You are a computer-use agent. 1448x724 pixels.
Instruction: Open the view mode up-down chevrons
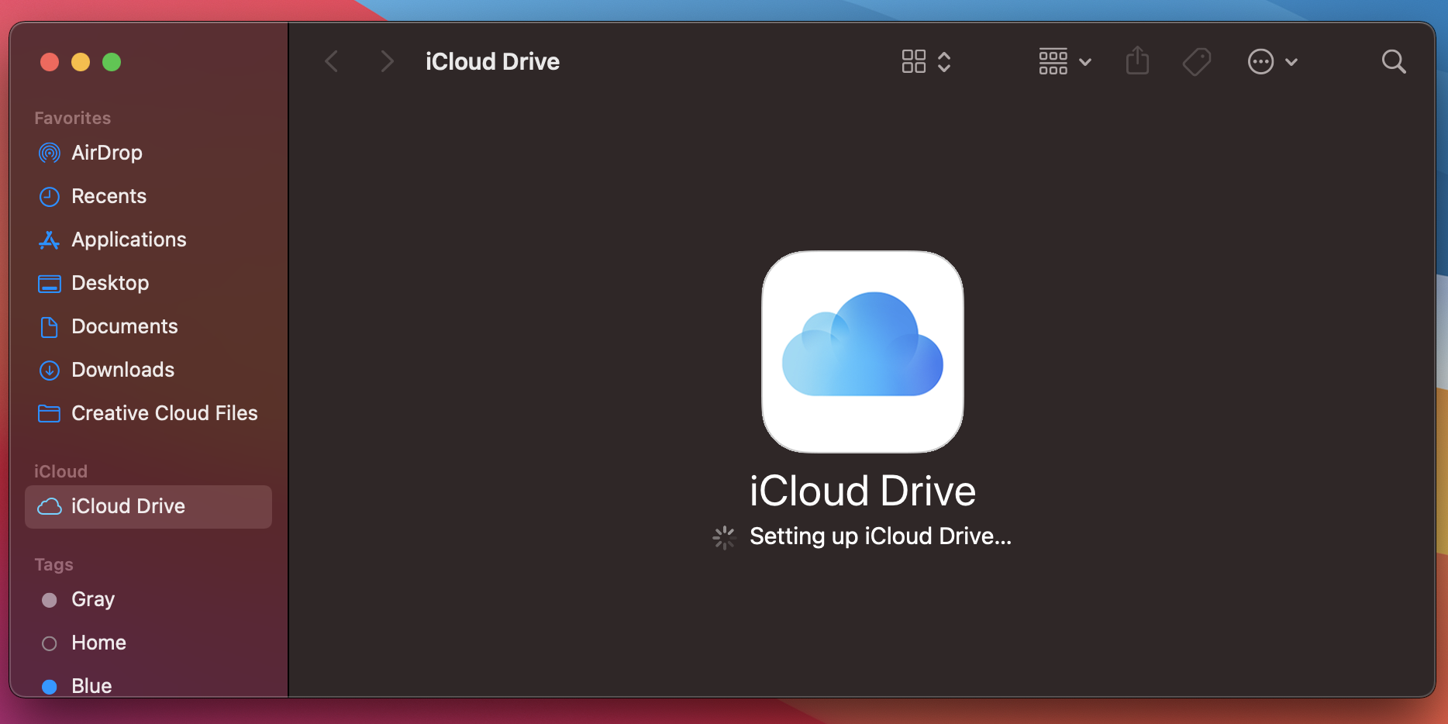(944, 61)
